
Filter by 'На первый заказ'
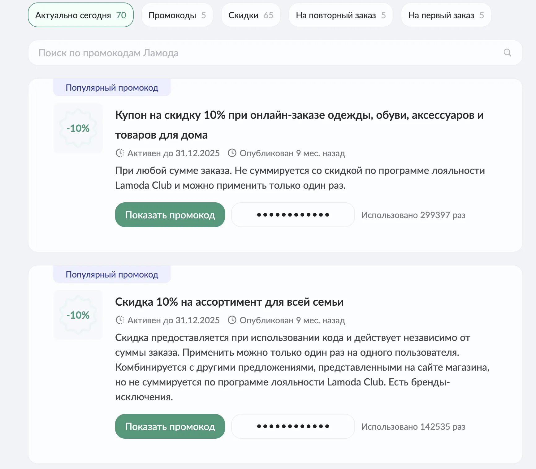pyautogui.click(x=446, y=15)
